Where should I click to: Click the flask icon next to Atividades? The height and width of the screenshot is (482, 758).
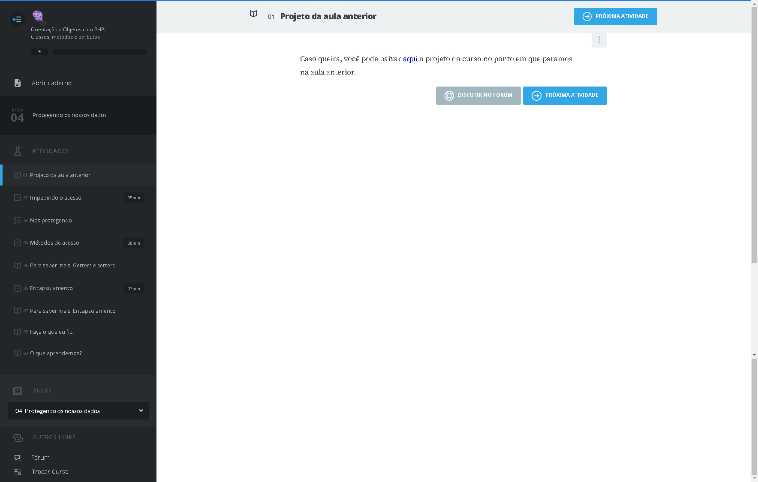(x=18, y=151)
